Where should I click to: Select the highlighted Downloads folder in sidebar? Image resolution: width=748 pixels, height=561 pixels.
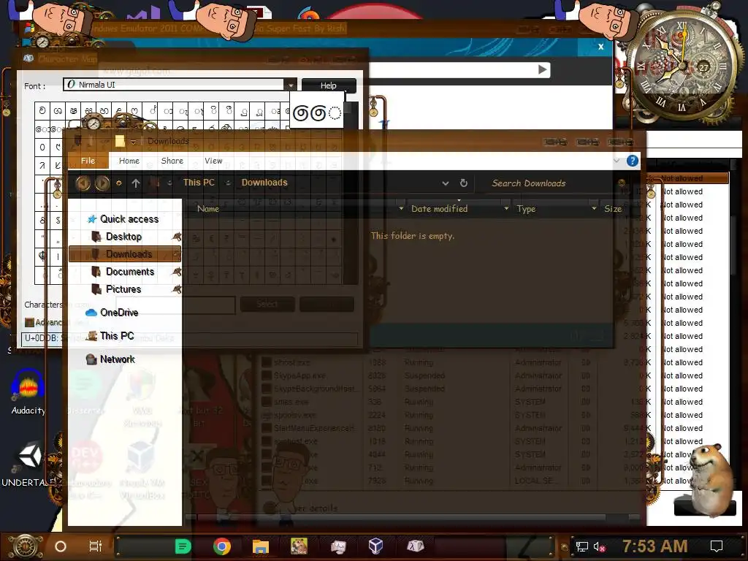point(125,254)
